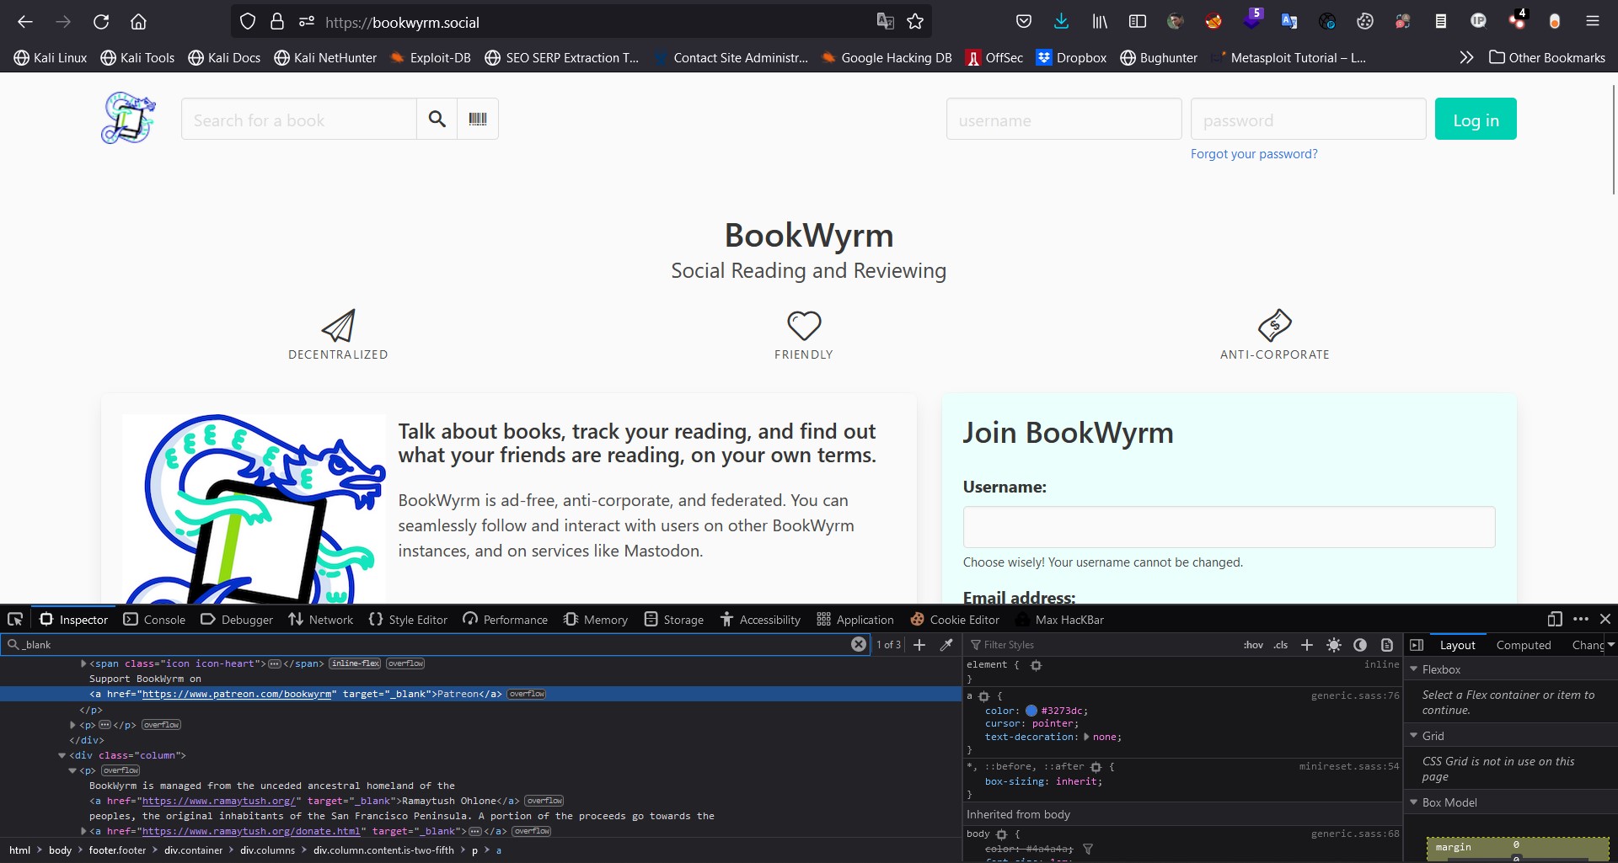Select footer.footer in the breadcrumb
The image size is (1618, 863).
118,850
